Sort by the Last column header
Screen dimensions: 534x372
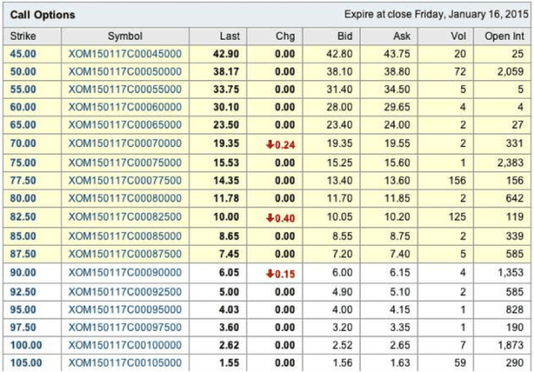pyautogui.click(x=229, y=36)
